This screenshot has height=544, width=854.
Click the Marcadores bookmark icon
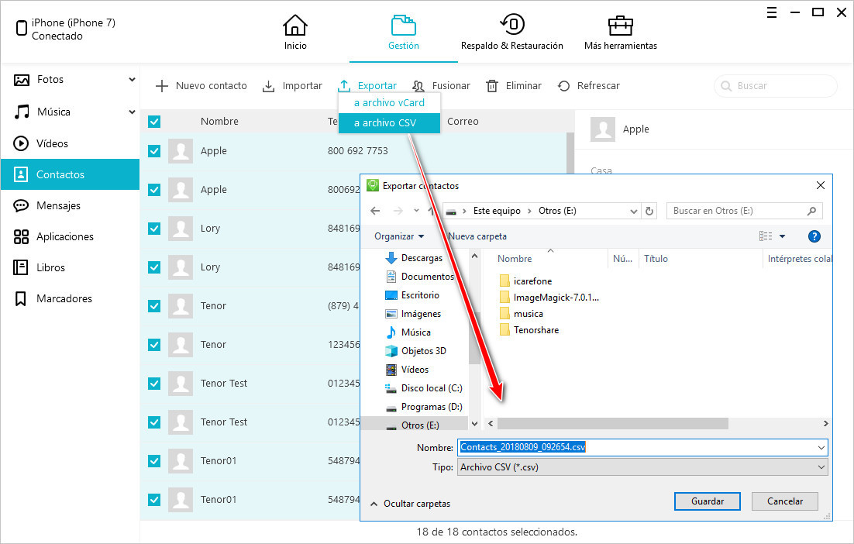(x=21, y=298)
